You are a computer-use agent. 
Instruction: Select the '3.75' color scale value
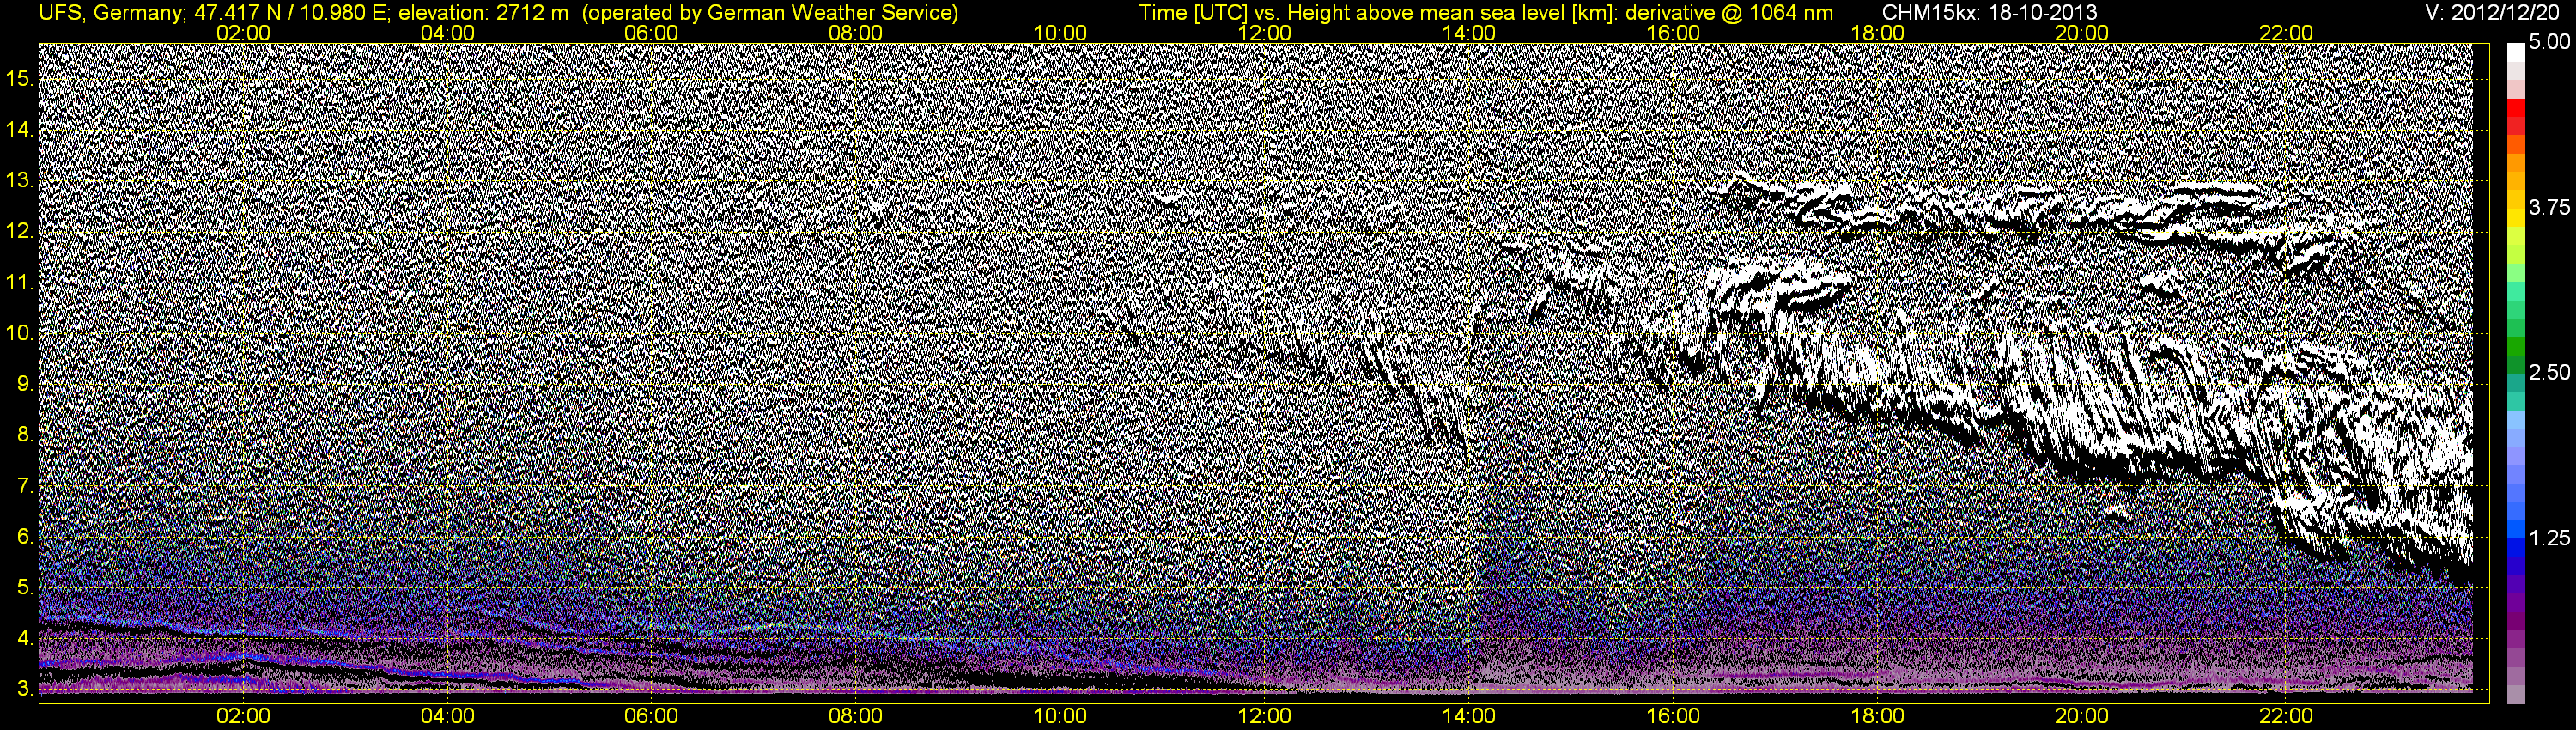2549,207
